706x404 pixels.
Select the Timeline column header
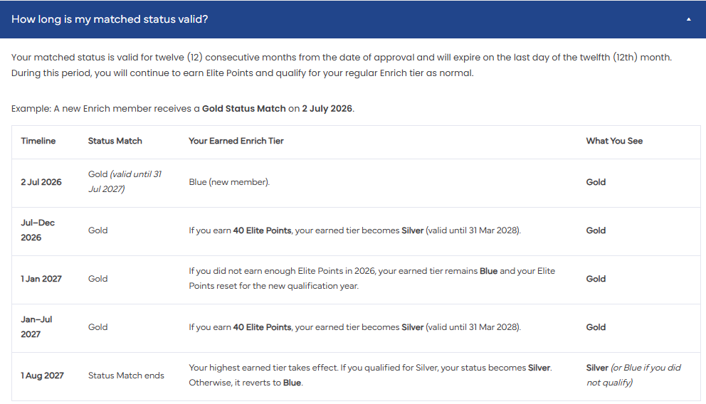[x=38, y=141]
